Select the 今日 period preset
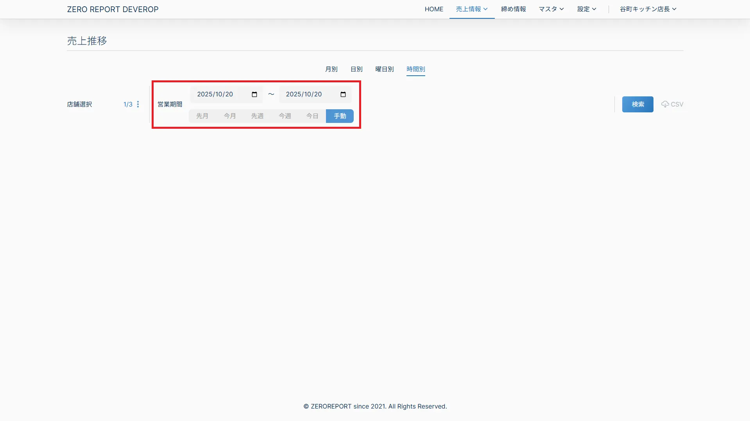750x421 pixels. pos(312,116)
